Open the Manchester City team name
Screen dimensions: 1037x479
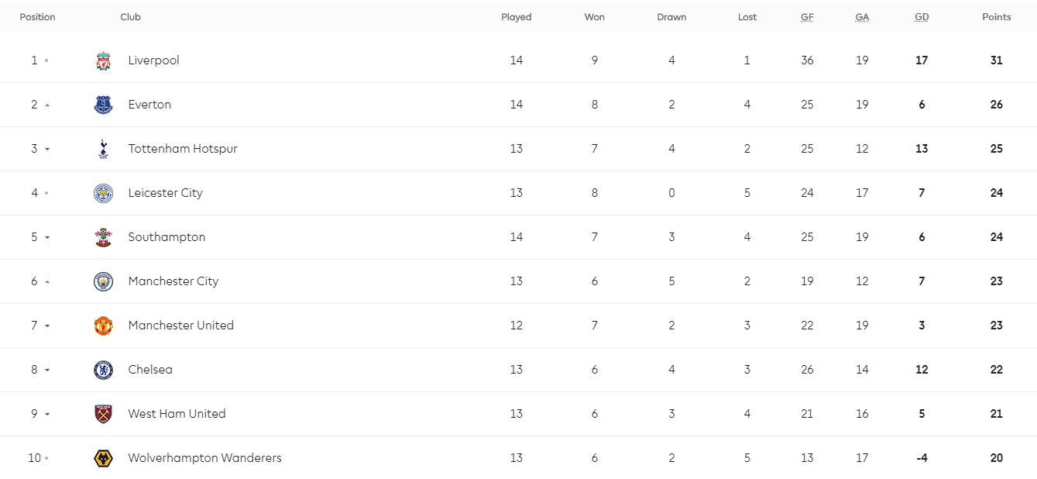(x=173, y=281)
